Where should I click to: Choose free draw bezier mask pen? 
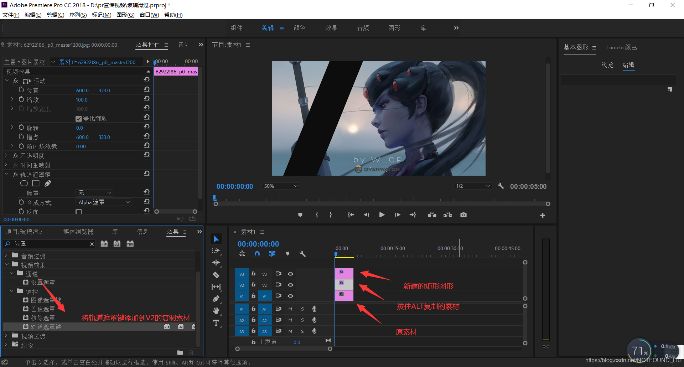pos(48,183)
